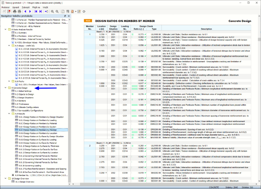Open 9.8.6 Design Ratios on Members by Location
Image resolution: width=261 pixels, height=189 pixels.
click(38, 133)
